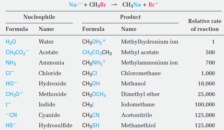Viewport: 224px width, 130px height.
Task: Select the Methoxide nucleophile name
Action: 52,94
